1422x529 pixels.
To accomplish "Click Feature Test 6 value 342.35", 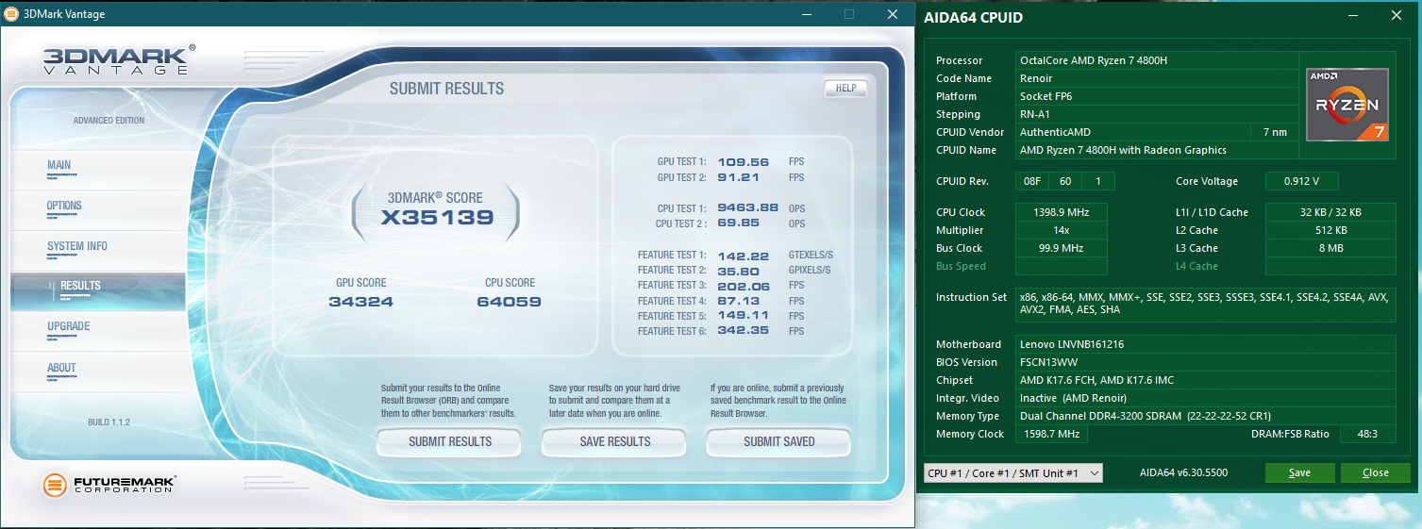I will pos(744,331).
